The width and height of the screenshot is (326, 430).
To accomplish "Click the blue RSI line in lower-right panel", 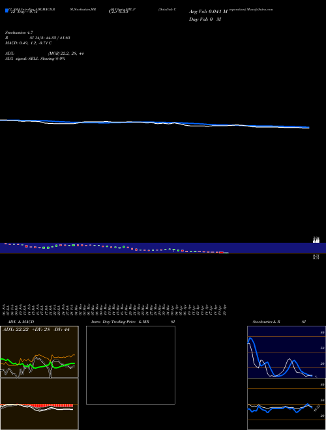I will coord(280,408).
